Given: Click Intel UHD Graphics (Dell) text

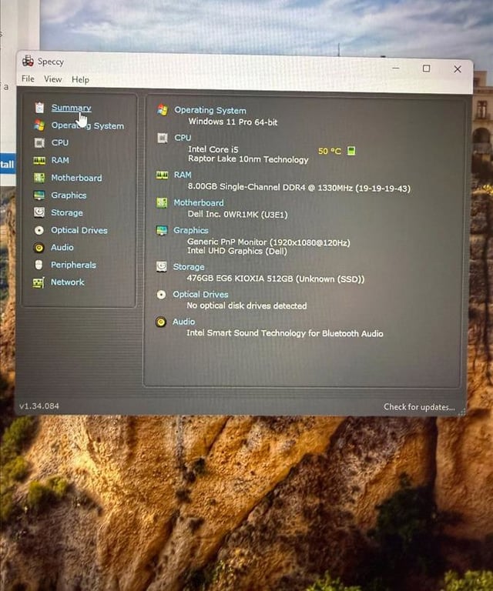Looking at the screenshot, I should coord(237,252).
